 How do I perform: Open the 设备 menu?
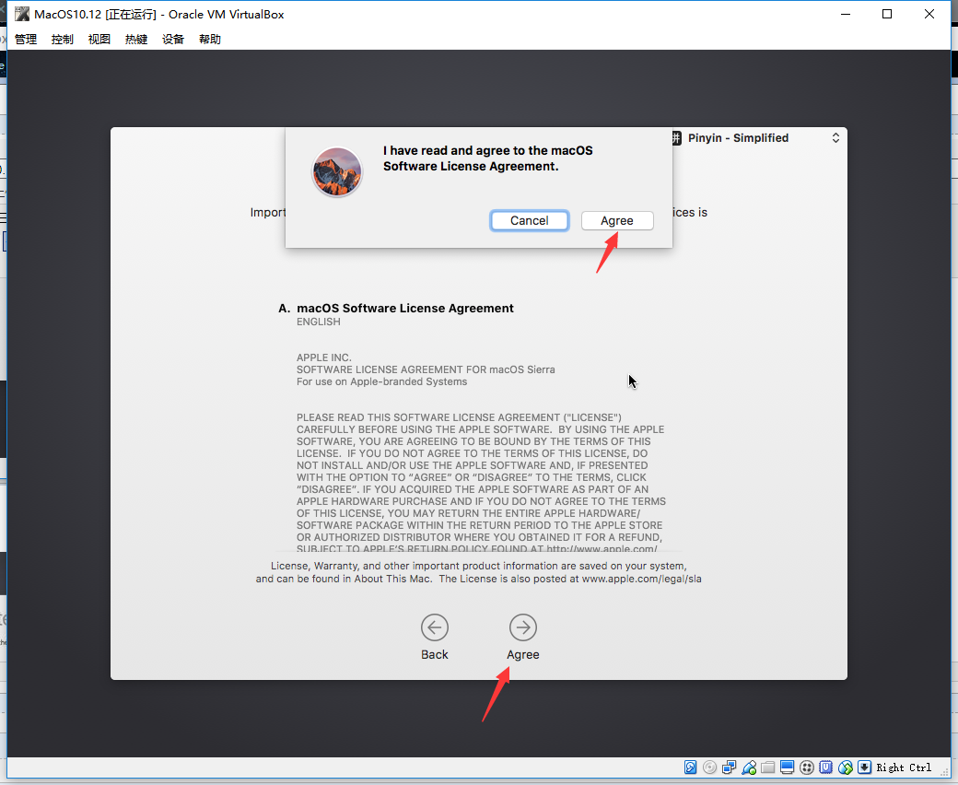tap(173, 39)
